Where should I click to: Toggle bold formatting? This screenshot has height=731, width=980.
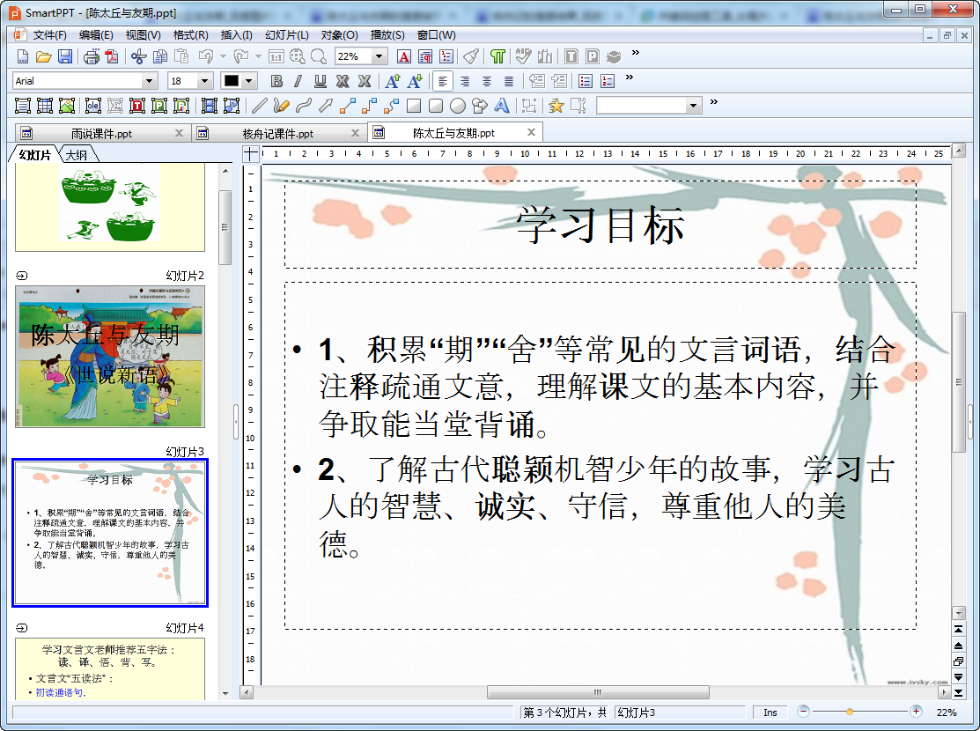pyautogui.click(x=276, y=81)
